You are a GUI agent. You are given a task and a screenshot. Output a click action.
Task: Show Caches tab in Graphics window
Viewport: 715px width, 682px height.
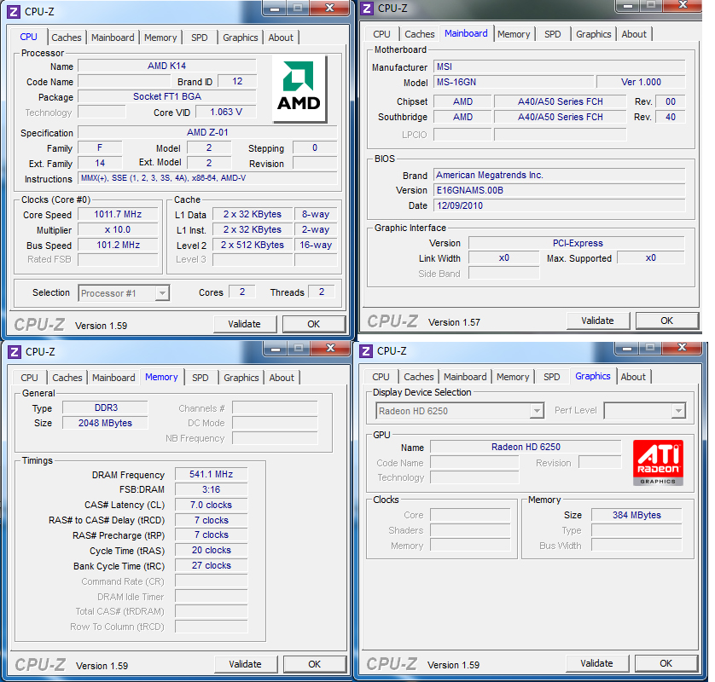click(x=419, y=377)
